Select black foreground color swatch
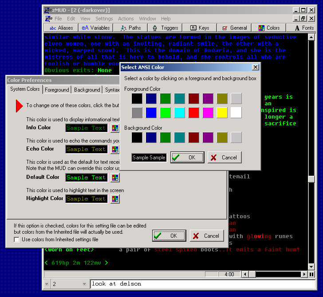Viewport: 323px width, 297px height. pyautogui.click(x=137, y=98)
